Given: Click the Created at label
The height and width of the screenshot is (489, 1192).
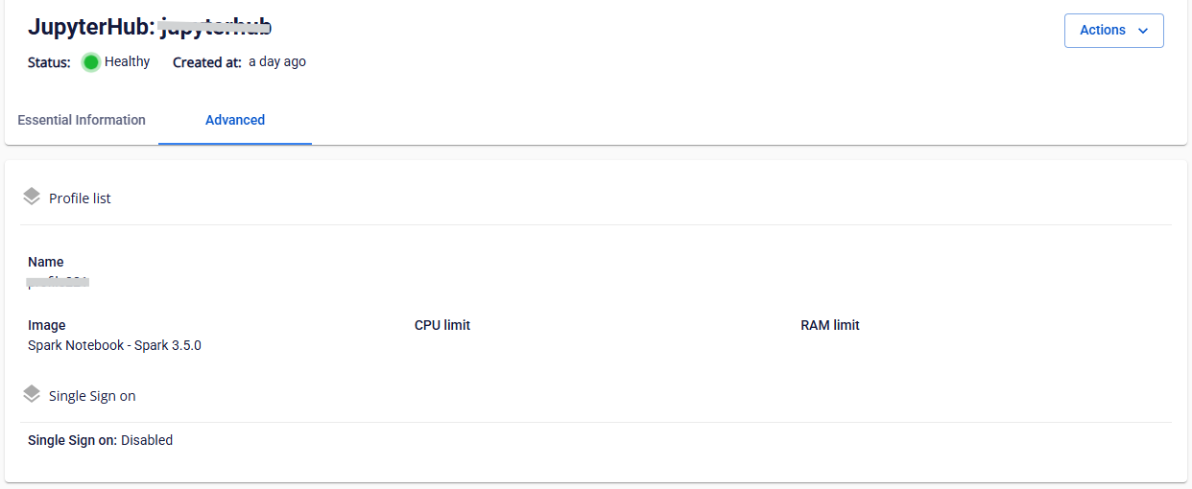Looking at the screenshot, I should (207, 62).
